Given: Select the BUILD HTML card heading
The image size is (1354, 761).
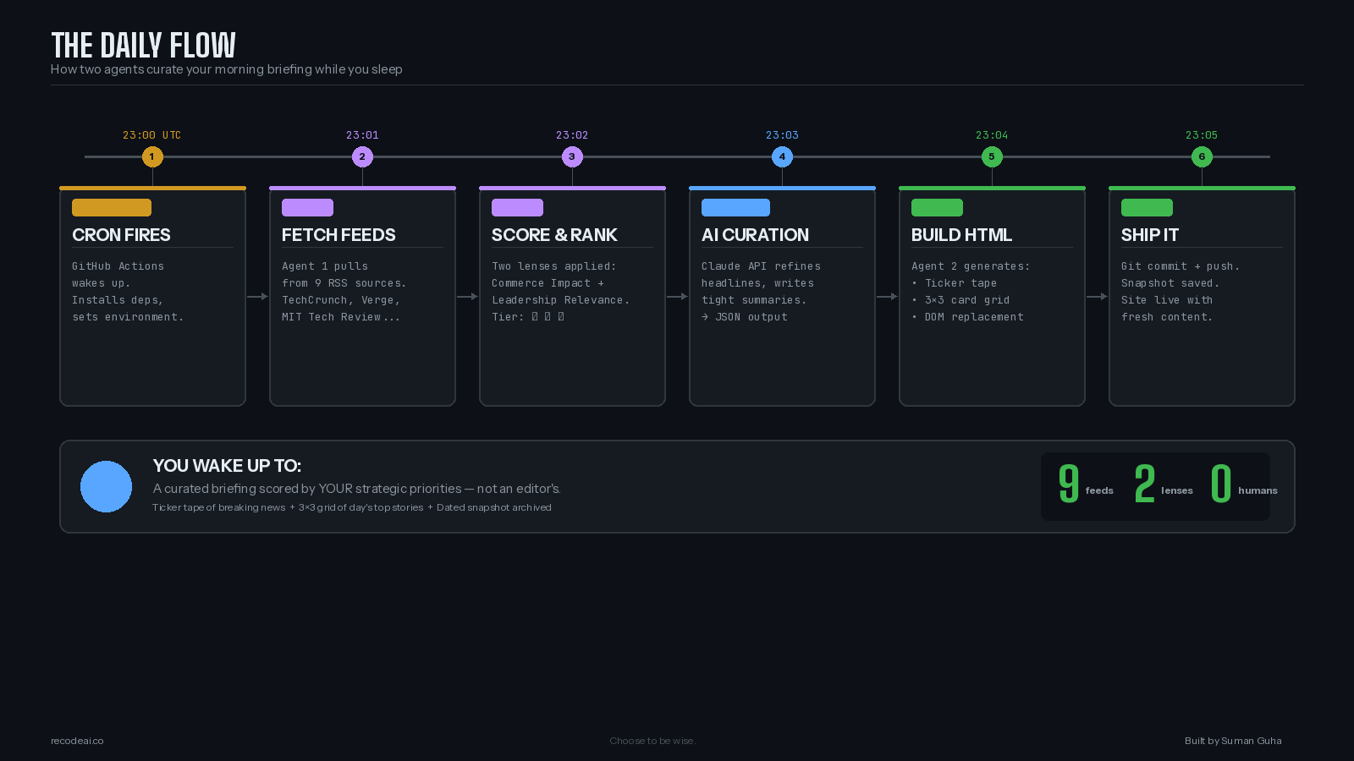Looking at the screenshot, I should pyautogui.click(x=961, y=235).
